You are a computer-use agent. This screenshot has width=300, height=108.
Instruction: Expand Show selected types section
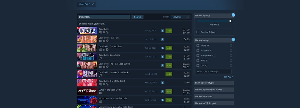214,83
